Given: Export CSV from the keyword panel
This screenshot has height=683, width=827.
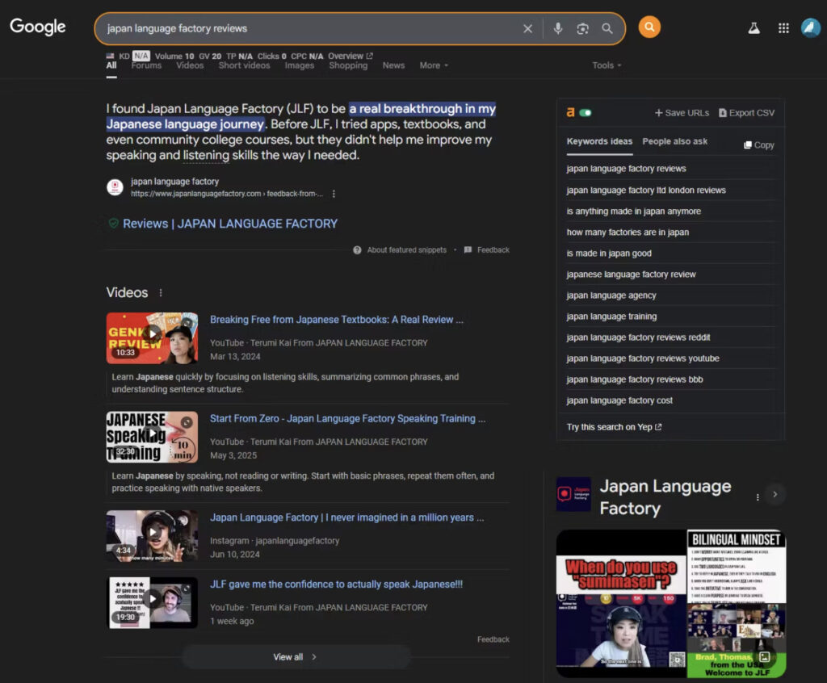Looking at the screenshot, I should 747,113.
